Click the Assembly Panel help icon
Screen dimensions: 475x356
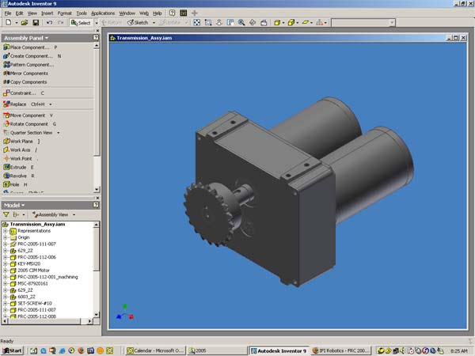coord(96,37)
